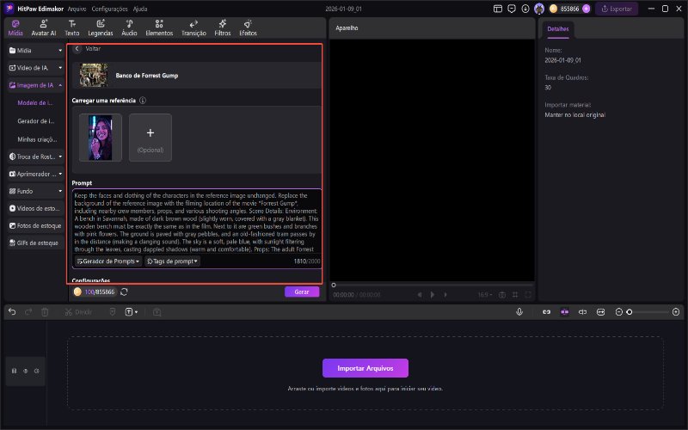Viewport: 688px width, 430px height.
Task: Open the Elementos library
Action: click(159, 28)
